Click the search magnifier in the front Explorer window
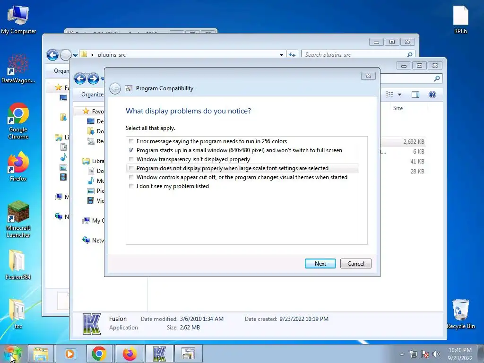 point(437,79)
